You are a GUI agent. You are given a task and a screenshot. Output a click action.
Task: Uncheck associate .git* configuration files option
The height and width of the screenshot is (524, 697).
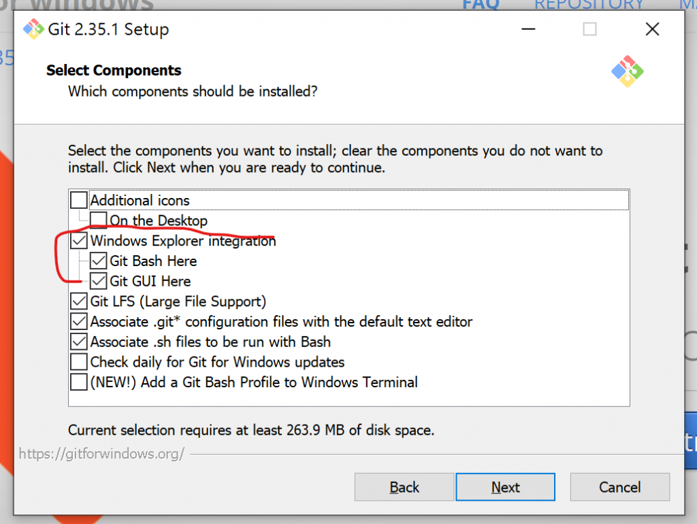tap(80, 321)
